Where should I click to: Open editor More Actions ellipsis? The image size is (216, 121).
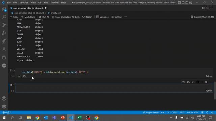coord(212,8)
